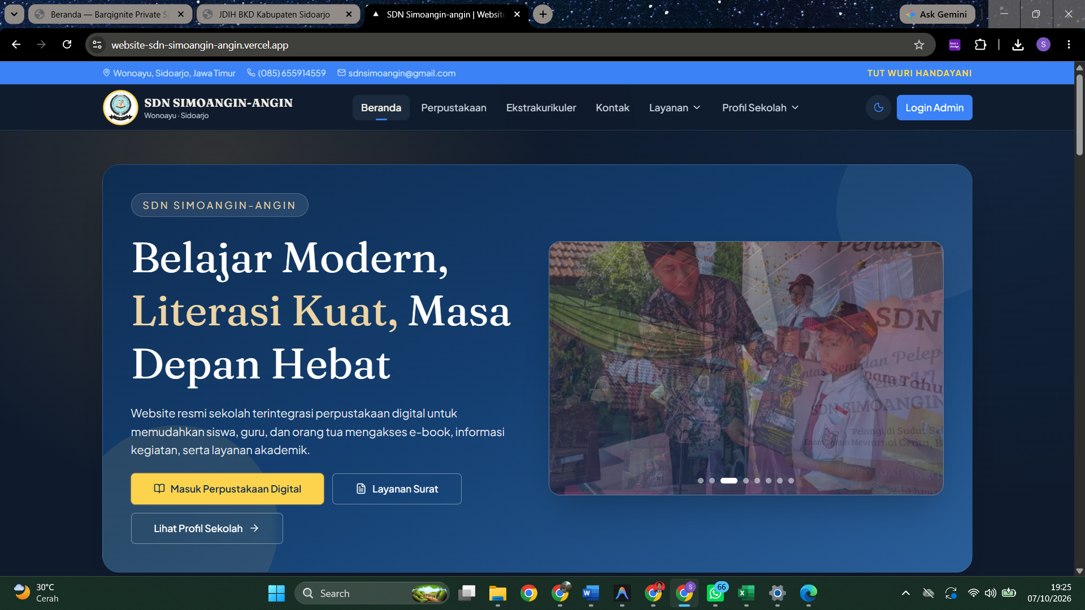Screen dimensions: 1085x610
Task: Open Microsoft Edge from taskbar
Action: (x=808, y=593)
